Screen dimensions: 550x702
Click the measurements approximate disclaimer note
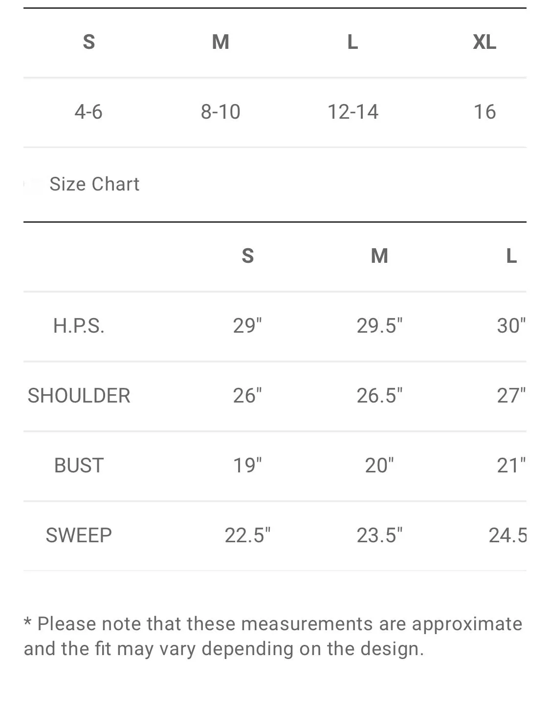click(x=273, y=636)
